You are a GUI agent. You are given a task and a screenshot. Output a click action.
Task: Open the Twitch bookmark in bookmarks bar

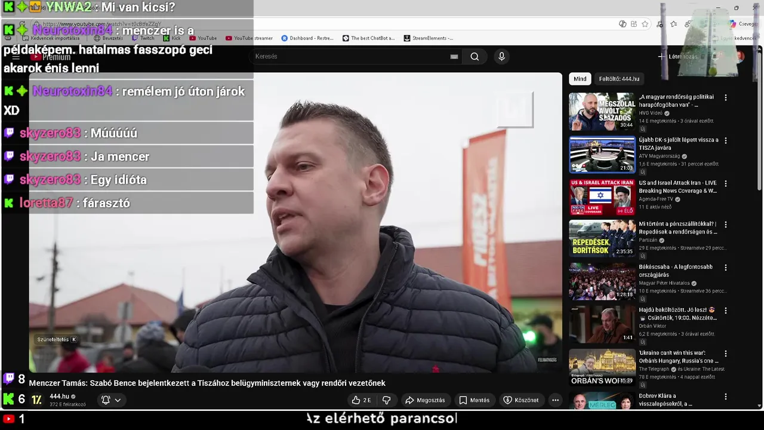pos(143,38)
